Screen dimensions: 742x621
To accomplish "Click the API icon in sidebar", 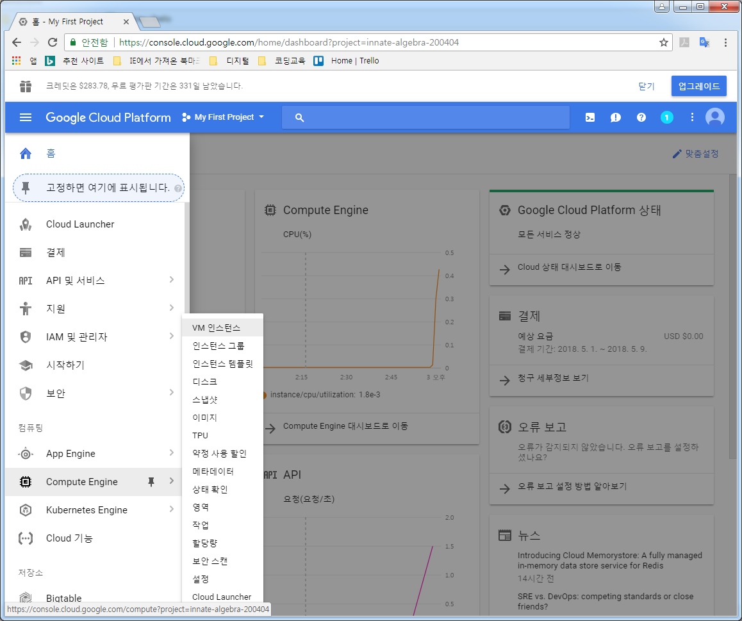I will tap(26, 281).
